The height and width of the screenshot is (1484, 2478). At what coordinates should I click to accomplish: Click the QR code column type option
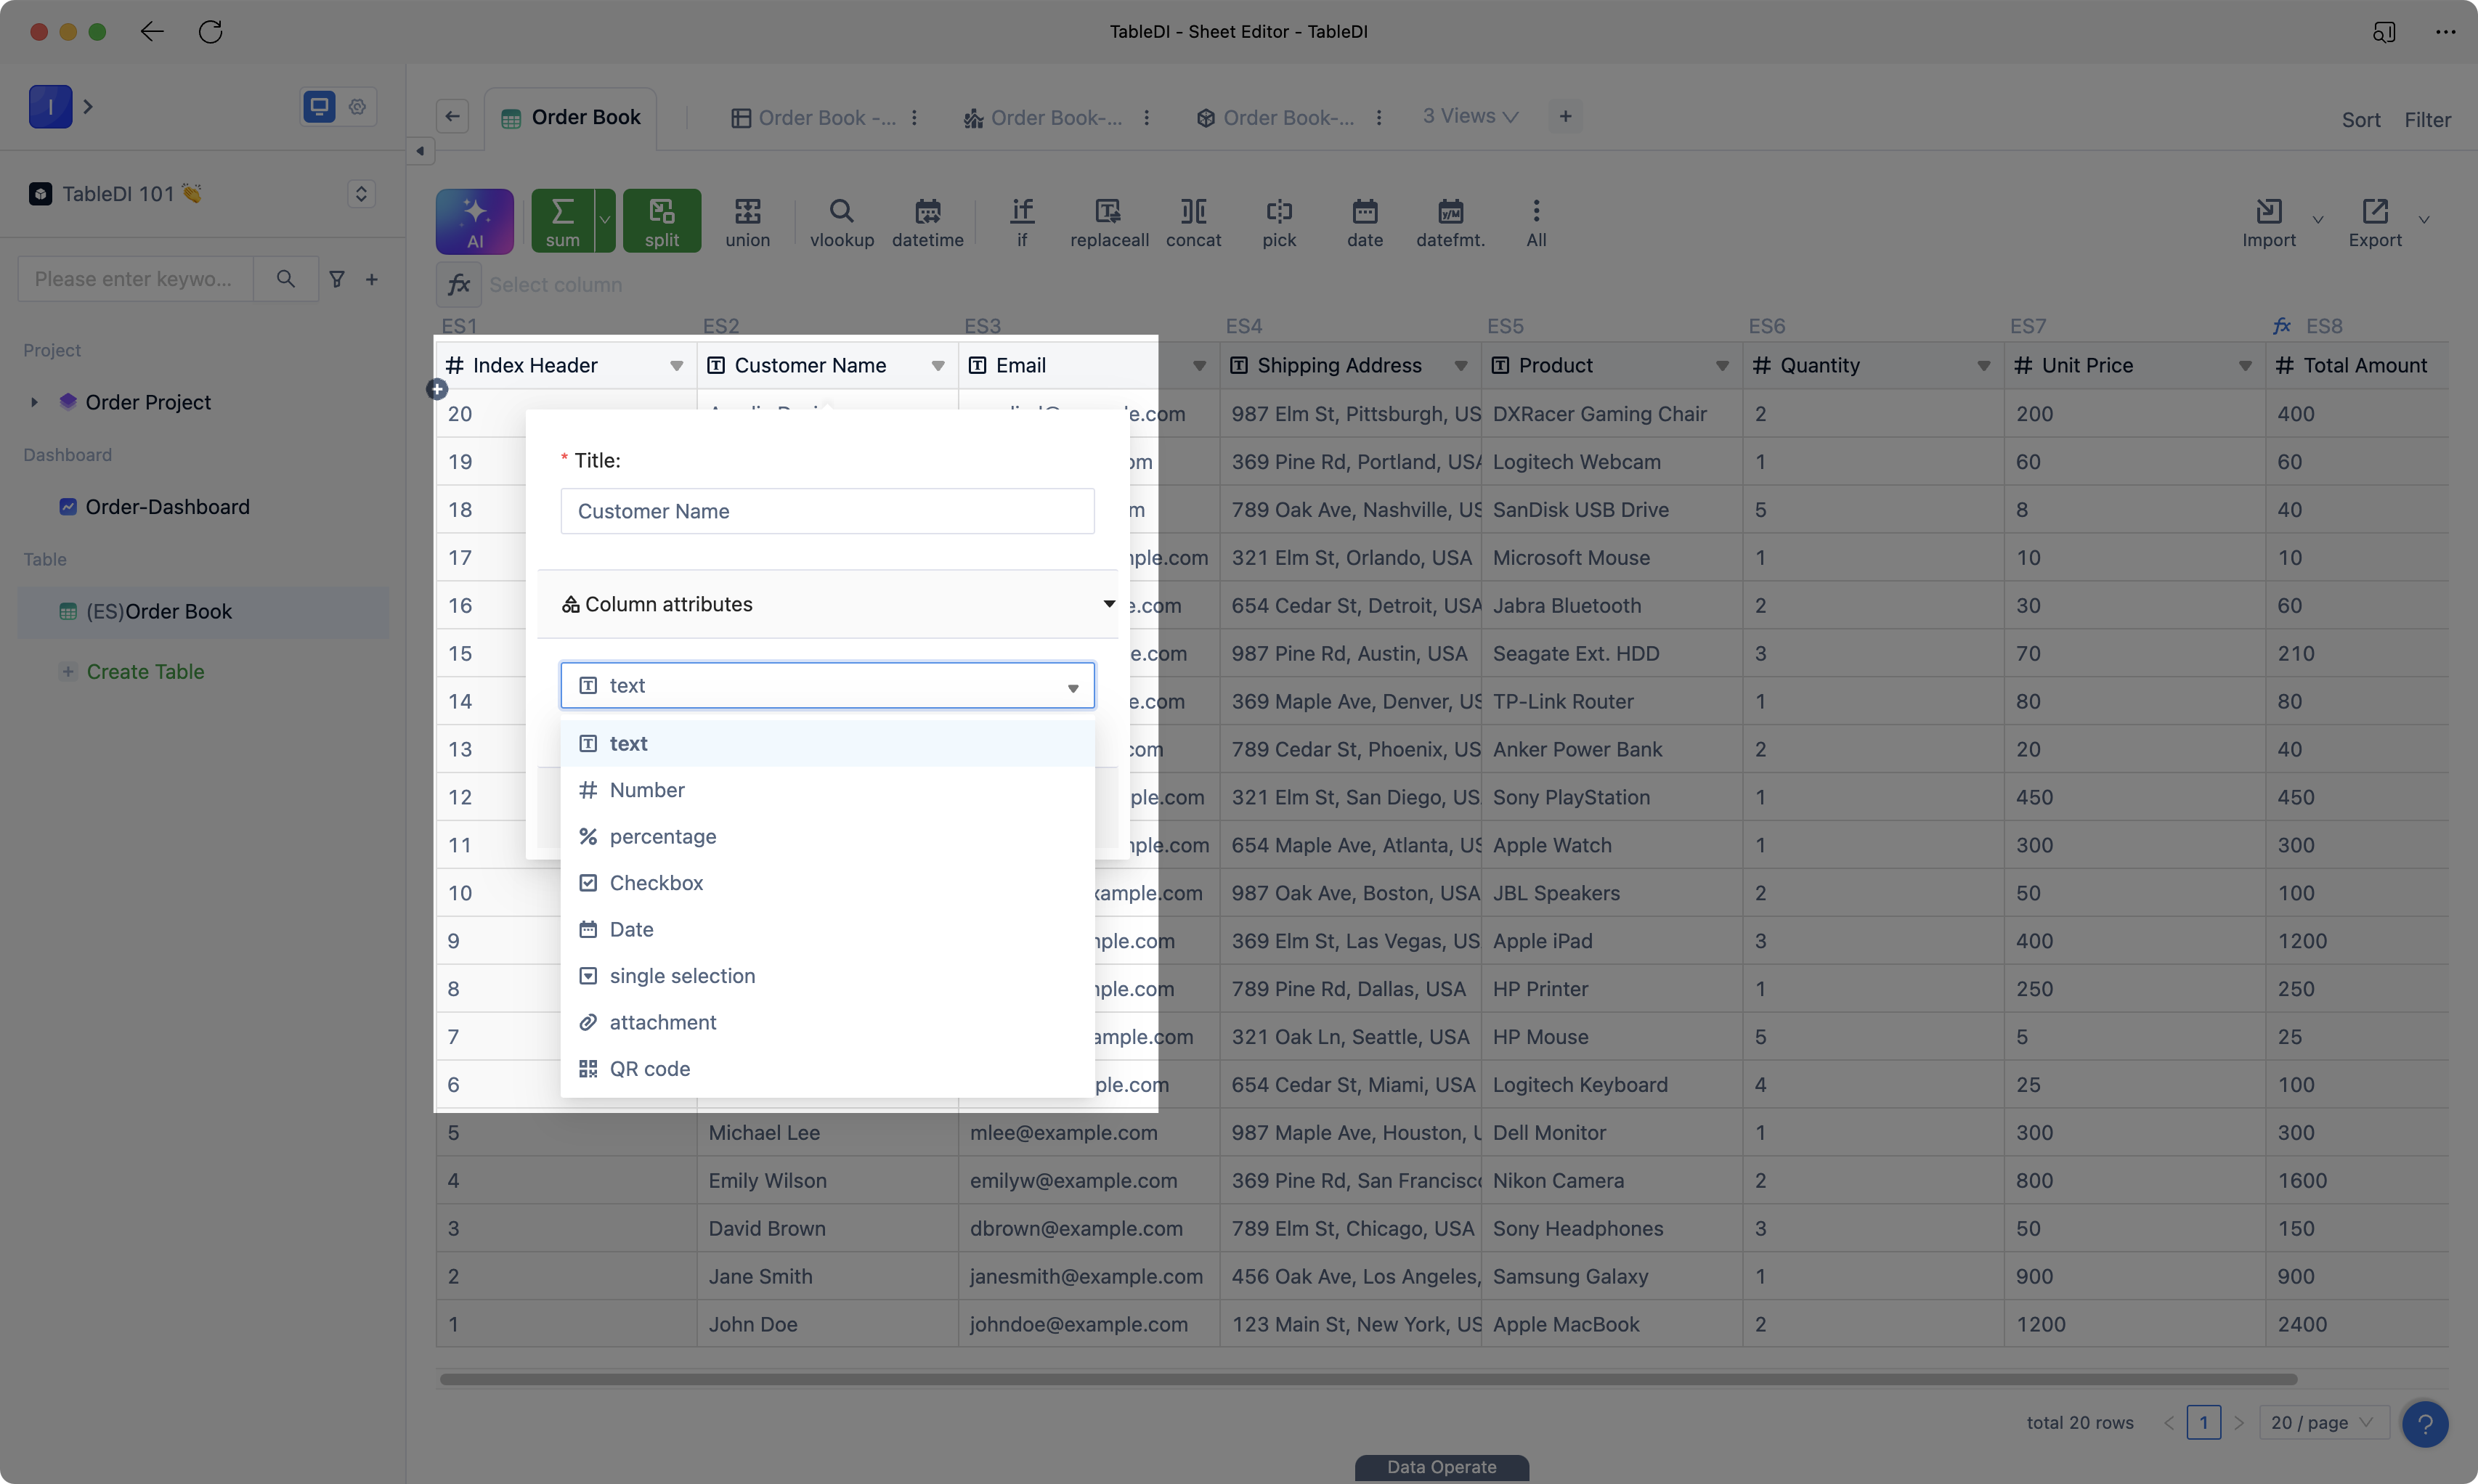(650, 1069)
